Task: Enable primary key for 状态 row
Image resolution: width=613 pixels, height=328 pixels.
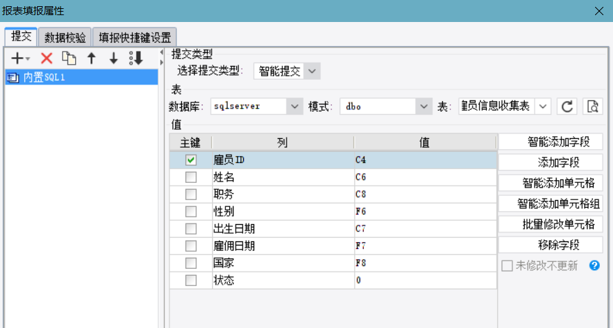Action: tap(191, 280)
